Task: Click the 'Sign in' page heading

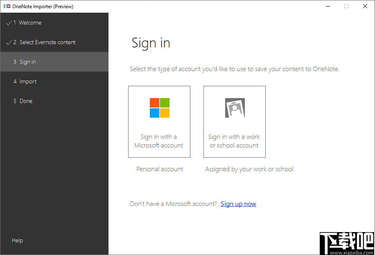Action: [x=151, y=42]
